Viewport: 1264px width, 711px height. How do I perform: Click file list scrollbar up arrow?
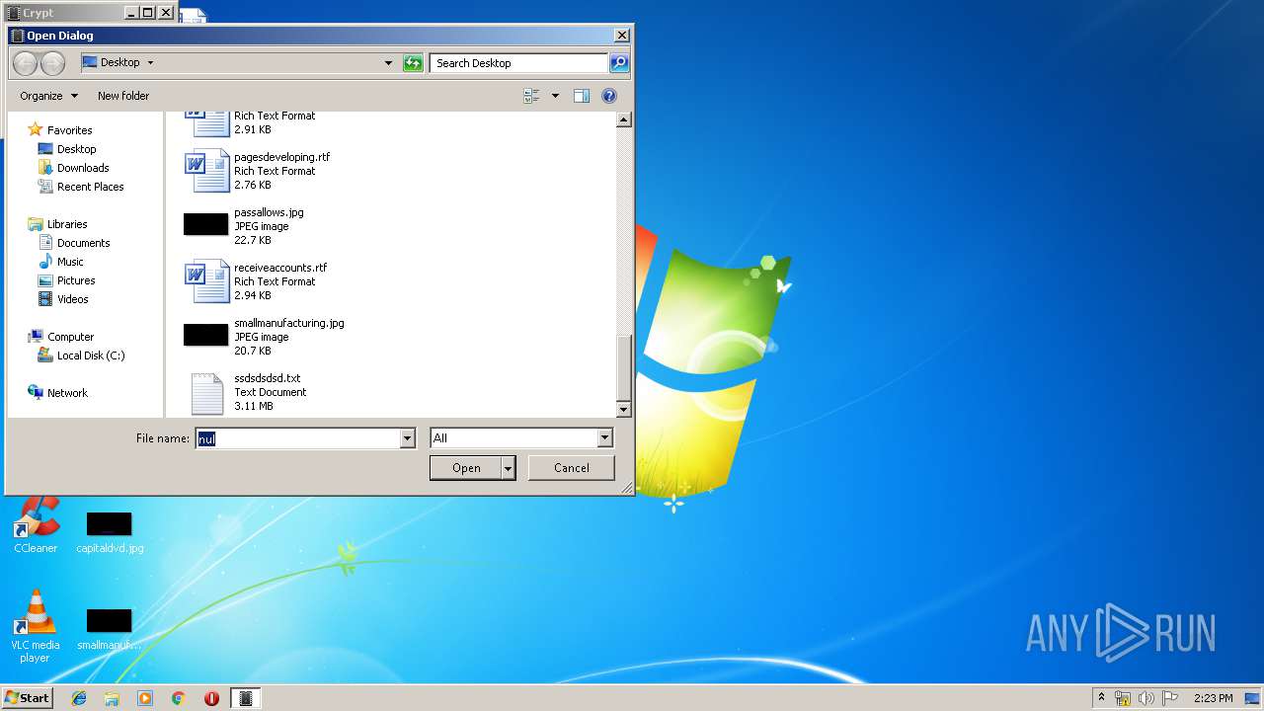(x=623, y=119)
